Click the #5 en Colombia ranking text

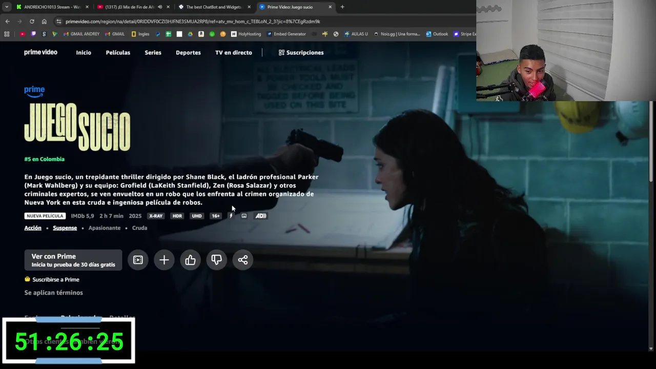[44, 159]
